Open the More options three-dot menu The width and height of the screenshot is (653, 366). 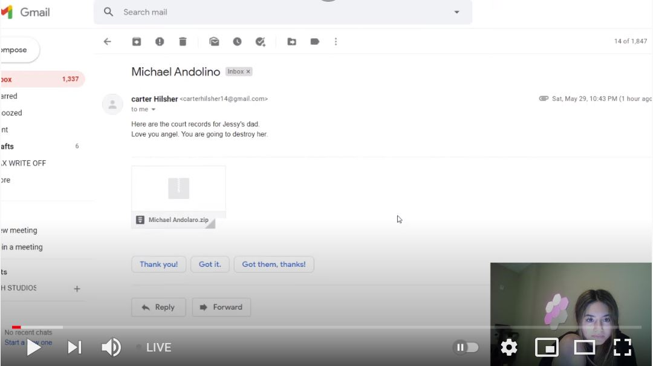(336, 41)
